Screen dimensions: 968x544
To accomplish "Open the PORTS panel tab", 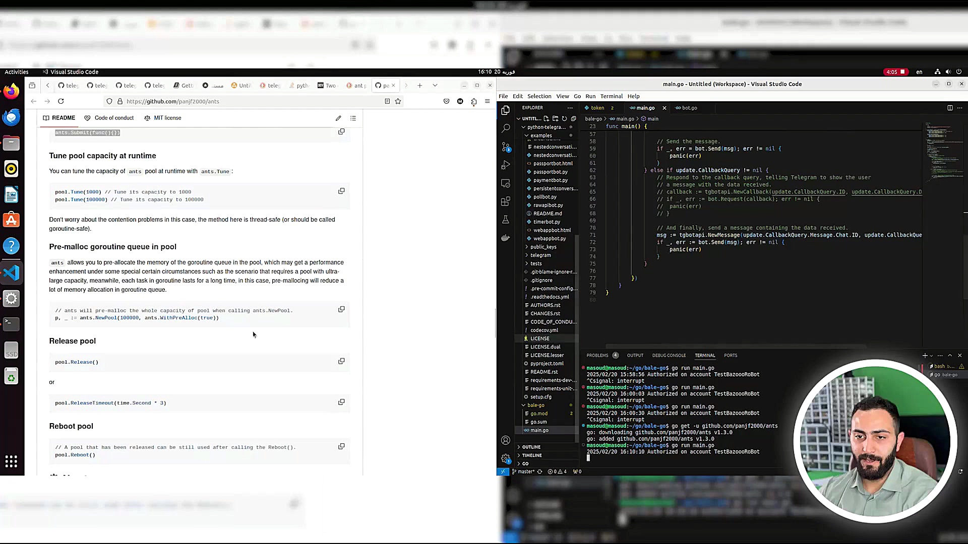I will click(x=730, y=356).
